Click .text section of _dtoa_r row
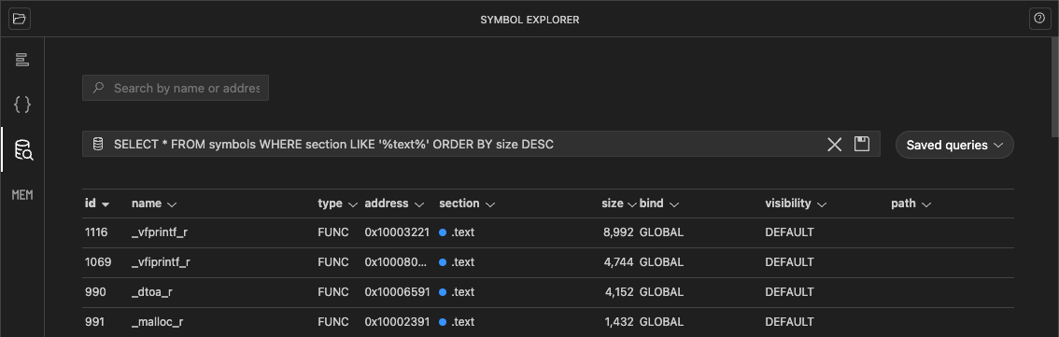The height and width of the screenshot is (337, 1059). click(457, 292)
